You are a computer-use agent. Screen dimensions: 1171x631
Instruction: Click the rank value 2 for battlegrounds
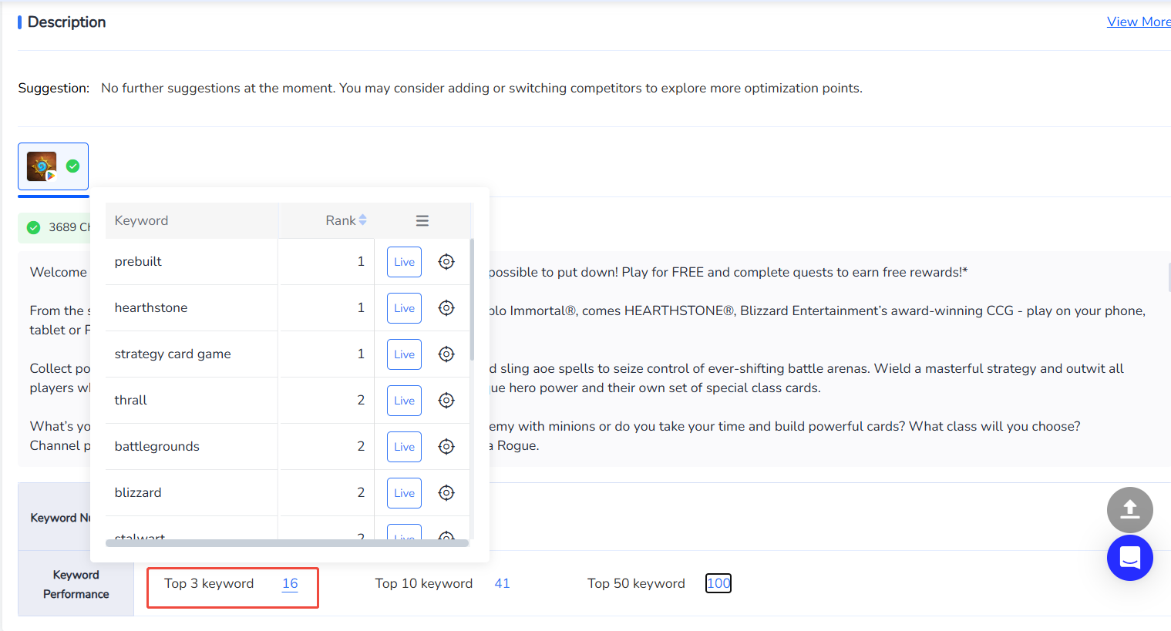coord(361,447)
